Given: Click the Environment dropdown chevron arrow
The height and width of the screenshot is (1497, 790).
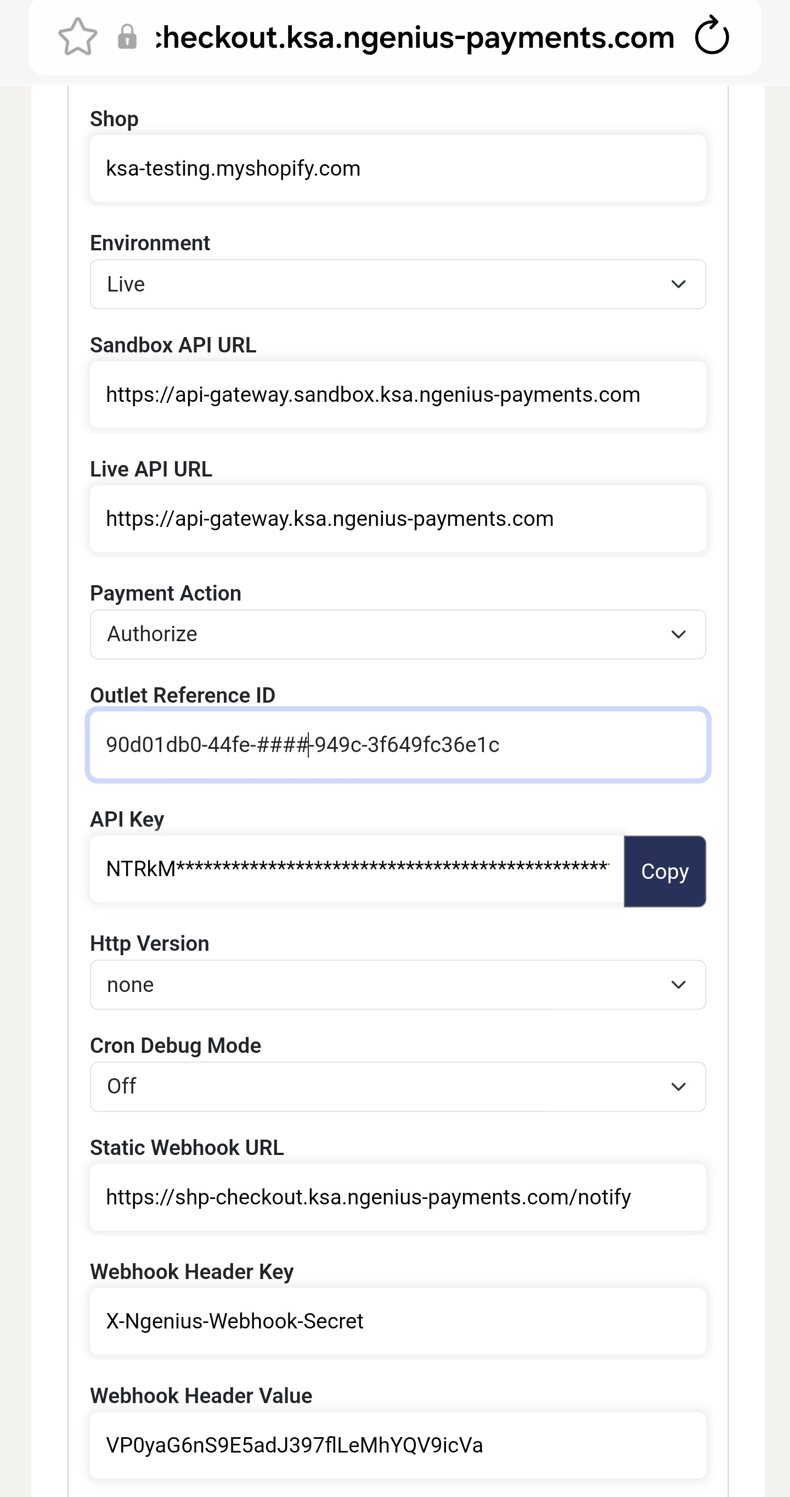Looking at the screenshot, I should [x=678, y=284].
